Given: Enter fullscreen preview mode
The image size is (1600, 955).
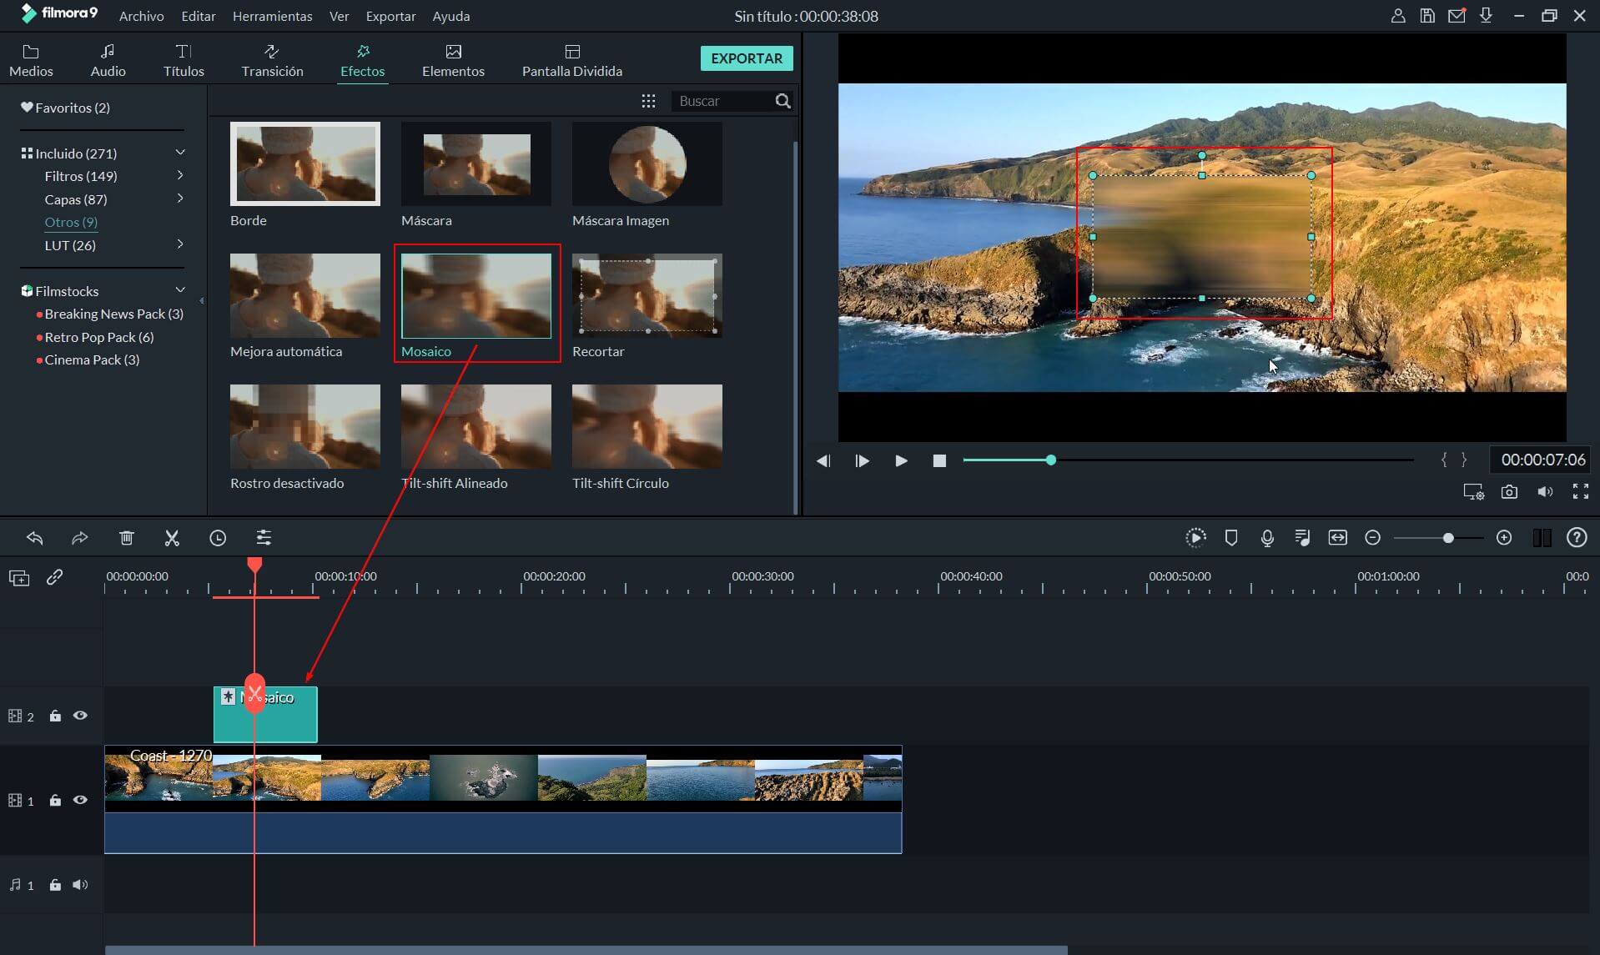Looking at the screenshot, I should pos(1580,492).
